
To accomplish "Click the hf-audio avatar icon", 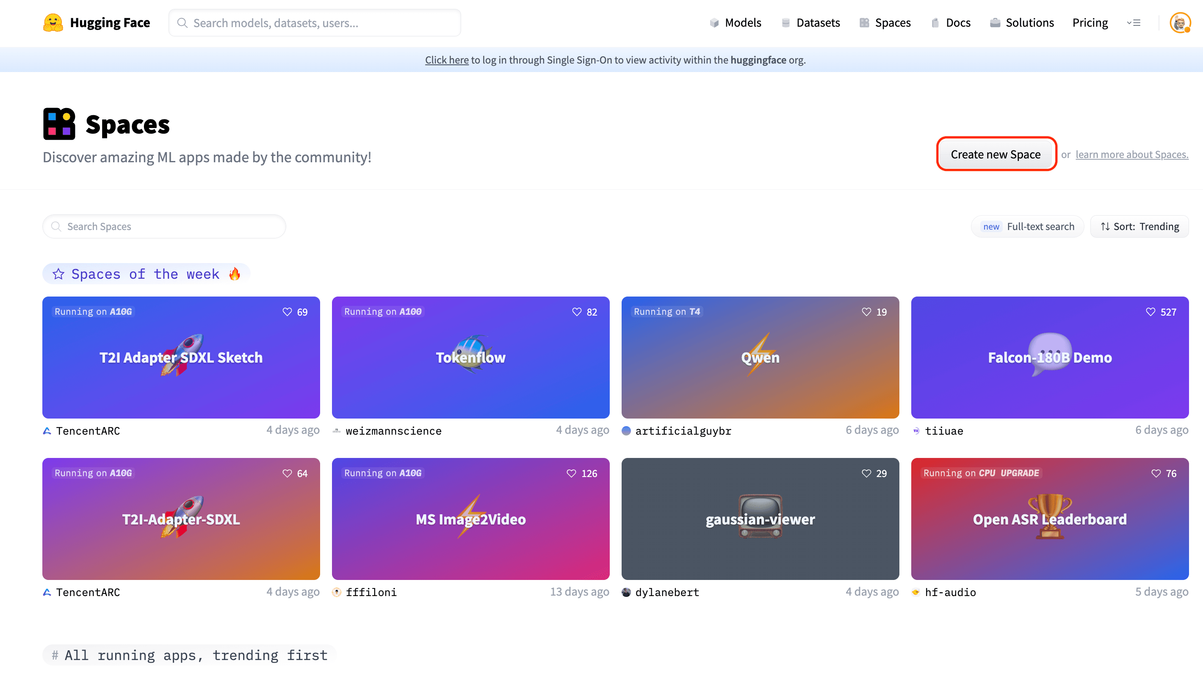I will pos(916,592).
